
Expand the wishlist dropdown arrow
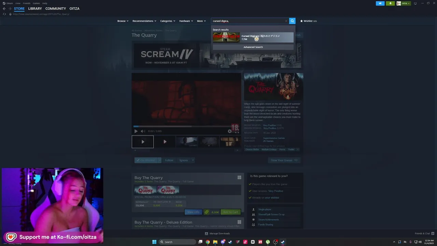tap(159, 160)
